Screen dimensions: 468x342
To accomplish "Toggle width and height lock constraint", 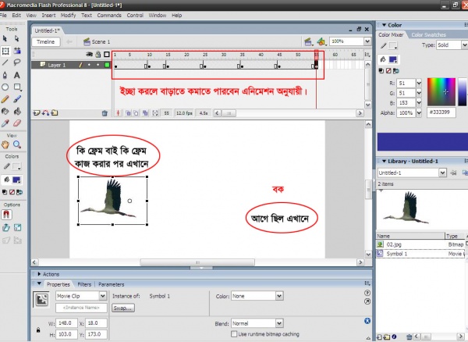I will [38, 330].
